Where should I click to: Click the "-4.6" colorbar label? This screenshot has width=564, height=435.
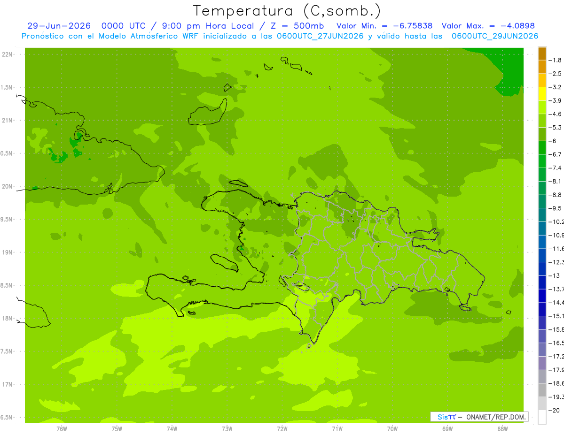point(555,114)
